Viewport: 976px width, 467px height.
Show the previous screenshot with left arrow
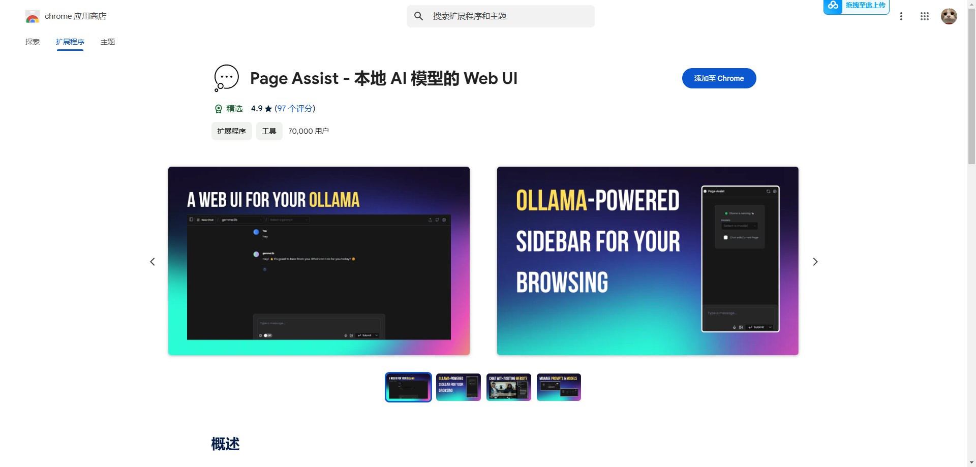(152, 262)
